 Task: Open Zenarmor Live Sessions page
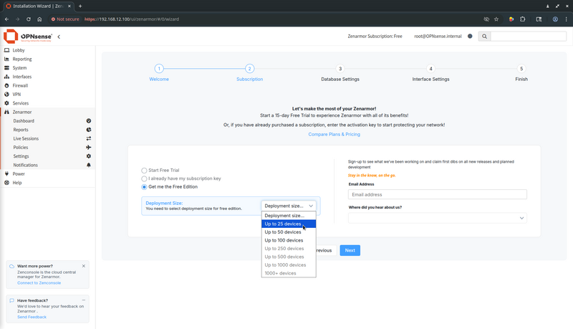click(x=26, y=138)
